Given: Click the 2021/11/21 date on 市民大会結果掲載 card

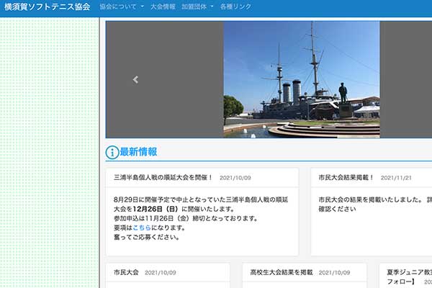Looking at the screenshot, I should coord(396,178).
